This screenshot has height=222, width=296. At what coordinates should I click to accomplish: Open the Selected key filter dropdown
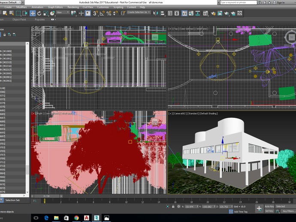(284, 207)
